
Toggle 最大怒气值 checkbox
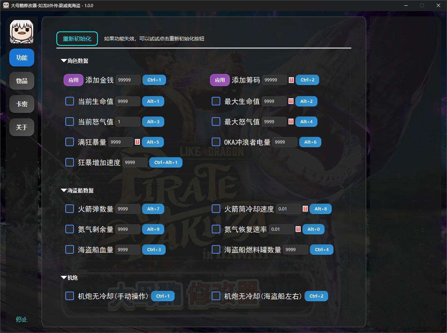pos(216,121)
